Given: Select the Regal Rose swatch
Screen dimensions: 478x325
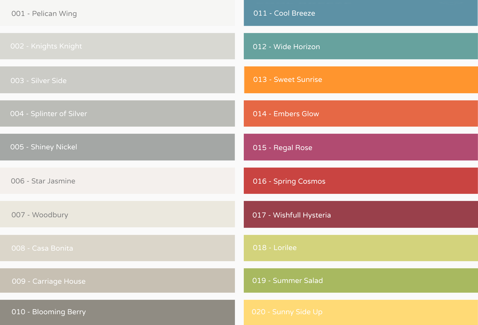Looking at the screenshot, I should click(361, 147).
